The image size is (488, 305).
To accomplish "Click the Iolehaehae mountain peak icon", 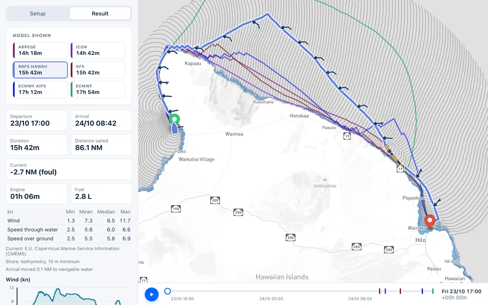I will [x=325, y=179].
